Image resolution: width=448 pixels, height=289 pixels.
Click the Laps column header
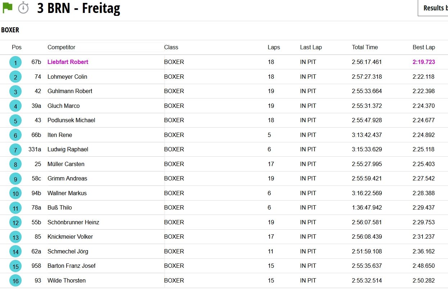(273, 47)
